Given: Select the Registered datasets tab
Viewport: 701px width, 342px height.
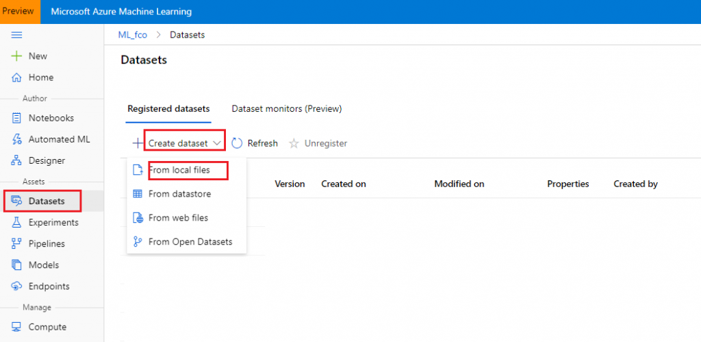Looking at the screenshot, I should click(168, 108).
